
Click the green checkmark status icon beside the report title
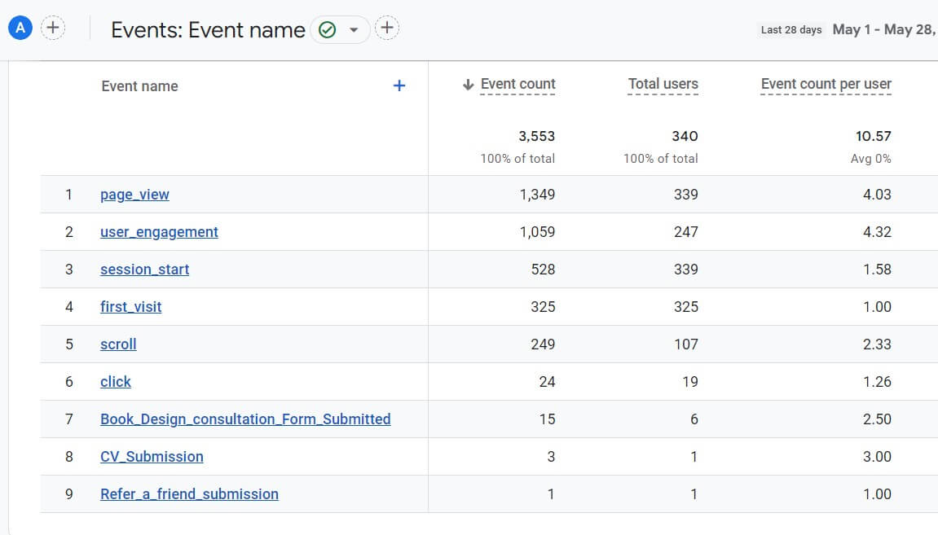click(x=328, y=30)
